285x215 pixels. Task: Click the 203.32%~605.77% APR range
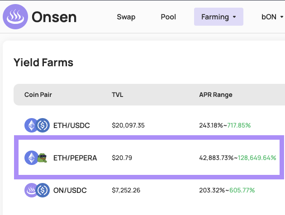point(227,190)
